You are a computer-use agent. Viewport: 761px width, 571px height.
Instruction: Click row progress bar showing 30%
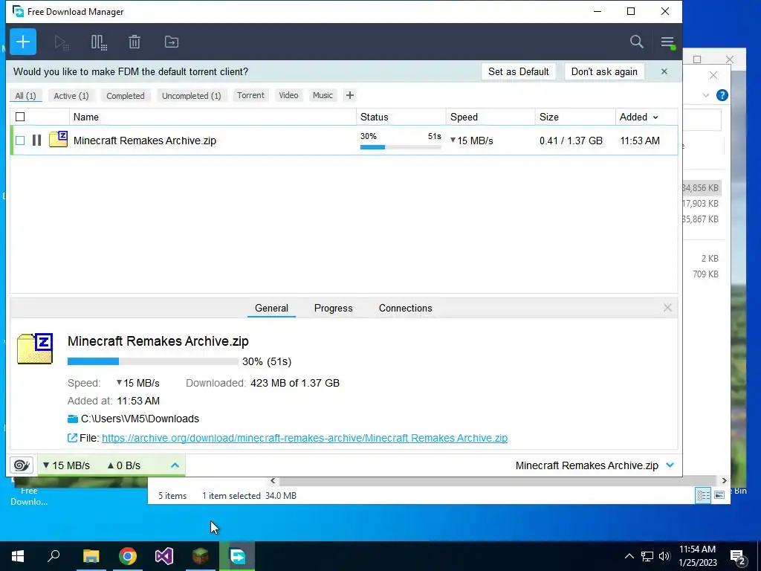401,147
